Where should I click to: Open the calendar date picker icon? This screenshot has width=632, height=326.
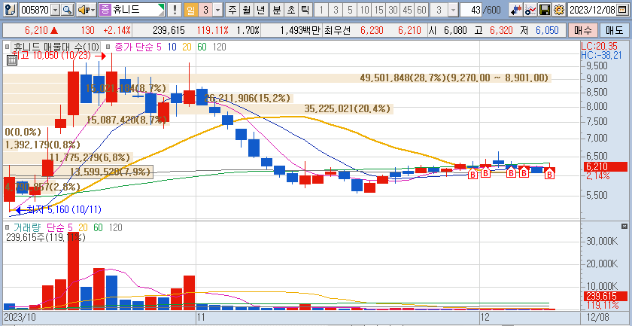pyautogui.click(x=621, y=10)
